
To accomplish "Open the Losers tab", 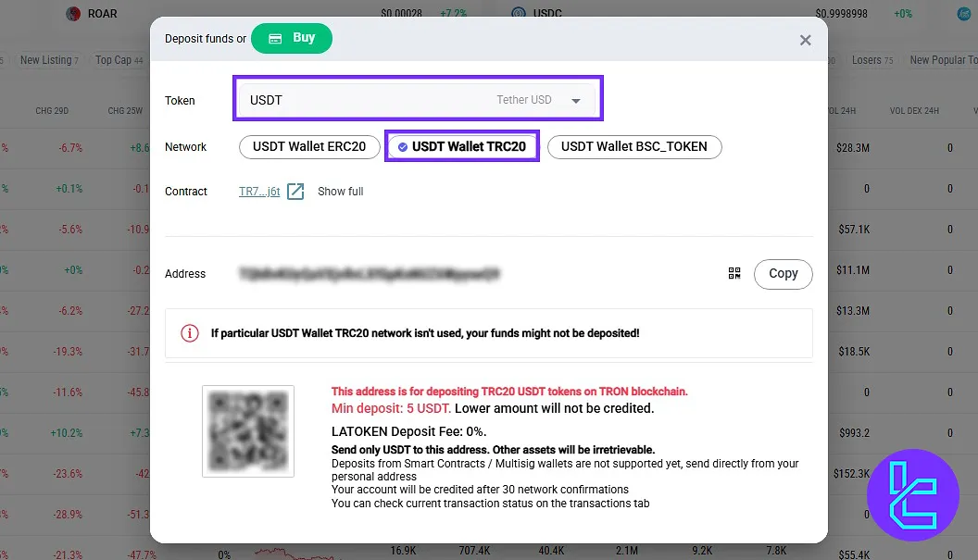I will pyautogui.click(x=871, y=60).
